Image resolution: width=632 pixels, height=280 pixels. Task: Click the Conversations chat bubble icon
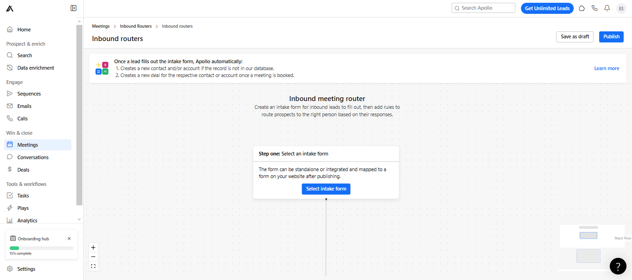(10, 157)
